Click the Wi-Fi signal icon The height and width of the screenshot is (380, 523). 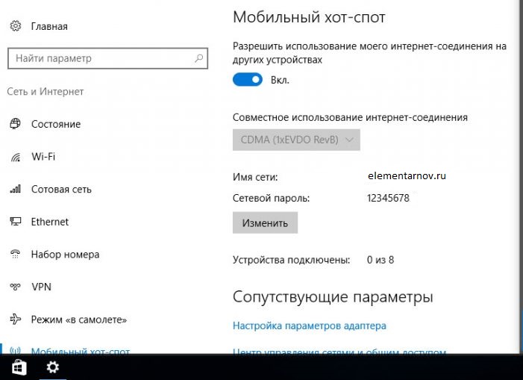click(16, 157)
